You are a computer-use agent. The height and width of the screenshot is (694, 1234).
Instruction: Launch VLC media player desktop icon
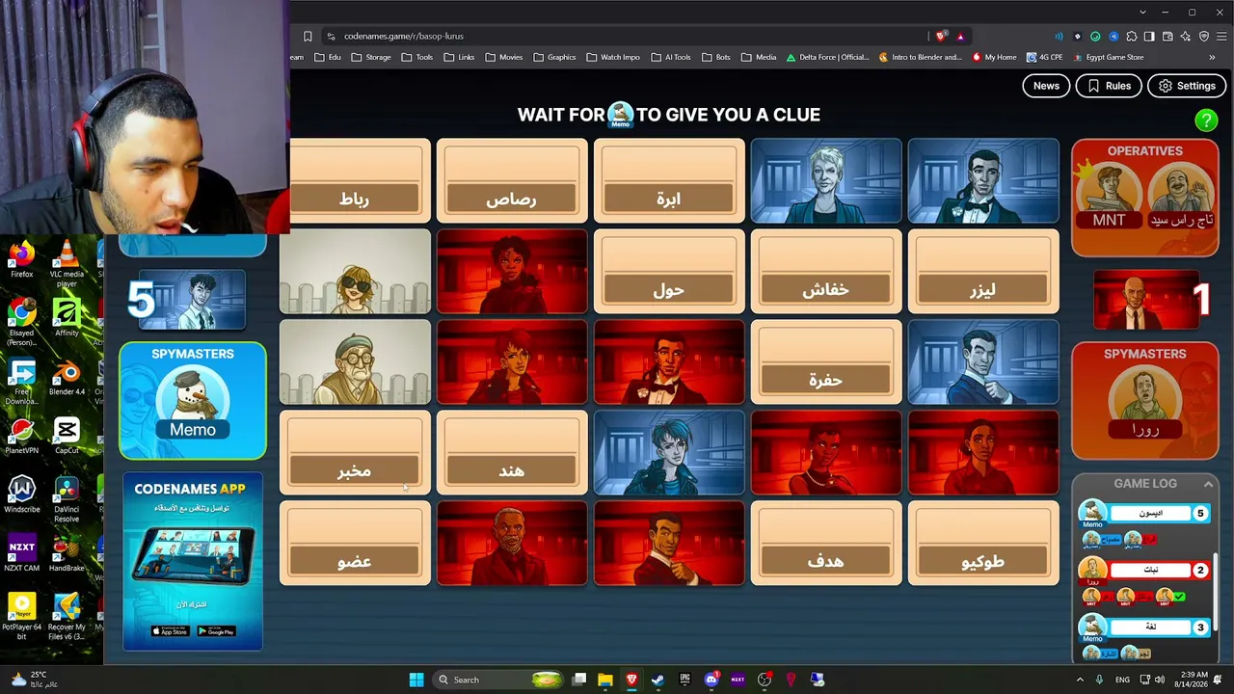click(67, 264)
